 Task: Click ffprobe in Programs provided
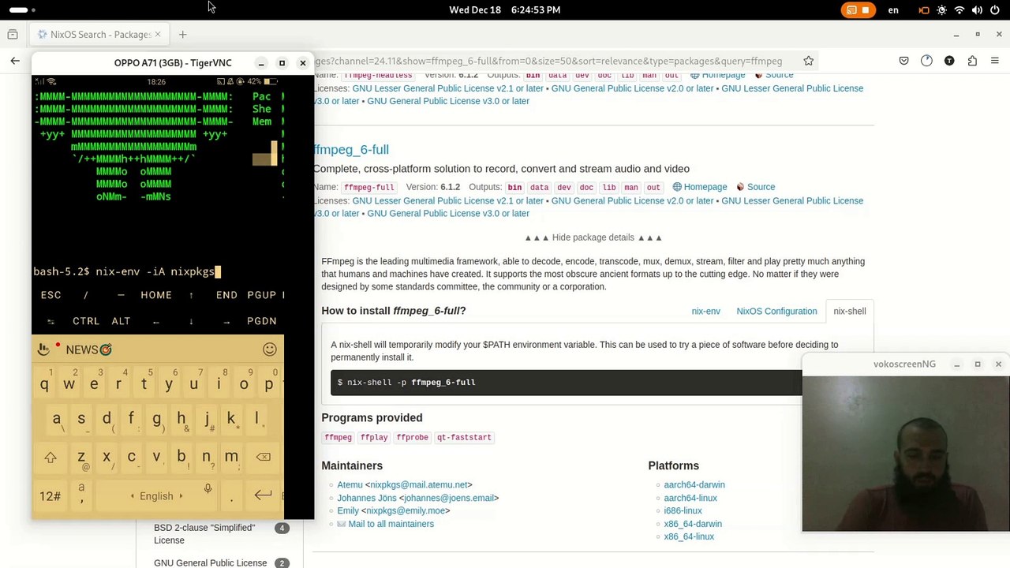pyautogui.click(x=412, y=438)
